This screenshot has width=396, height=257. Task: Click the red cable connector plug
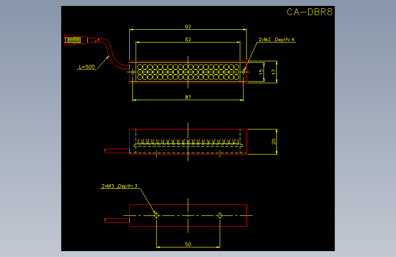75,40
